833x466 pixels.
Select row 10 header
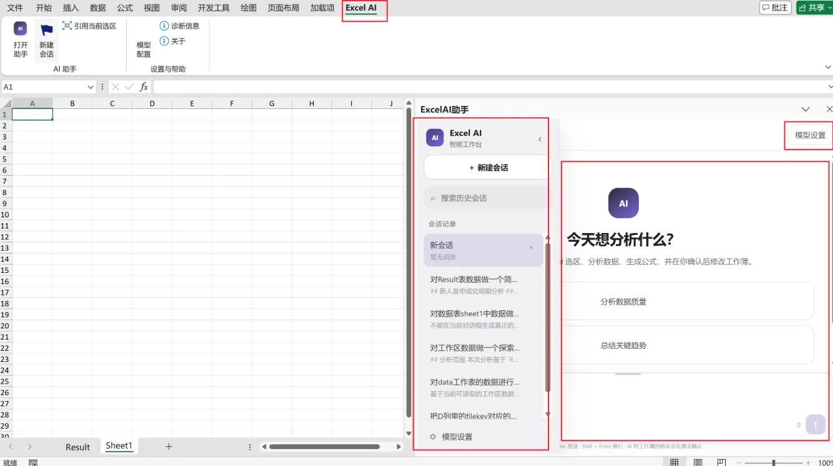tap(6, 214)
